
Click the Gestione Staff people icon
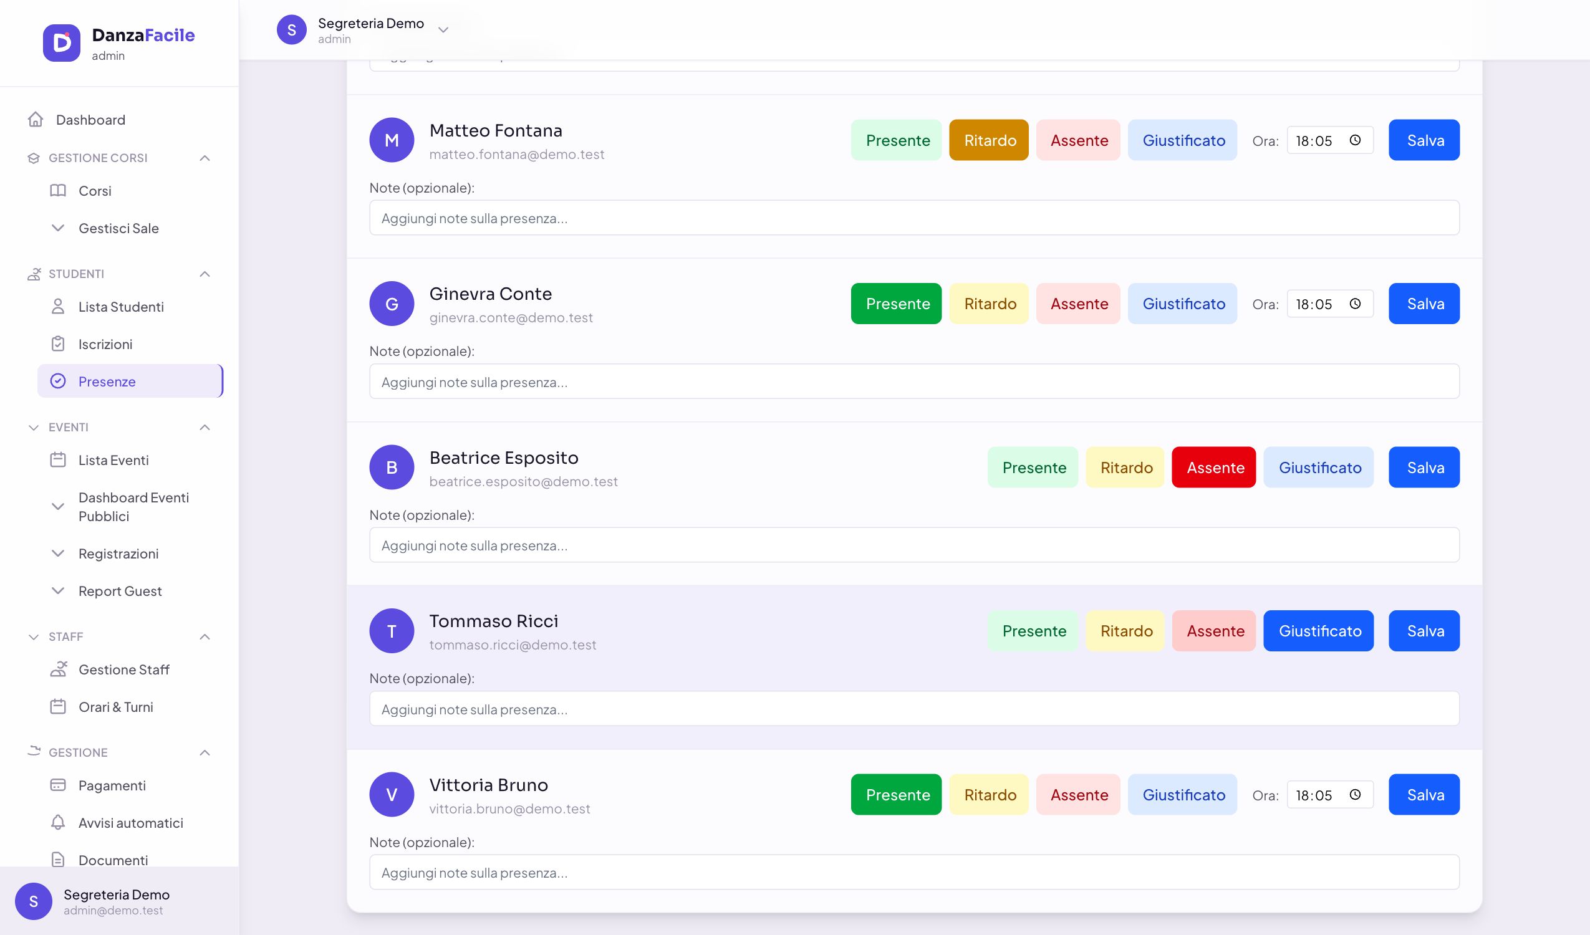pos(58,669)
